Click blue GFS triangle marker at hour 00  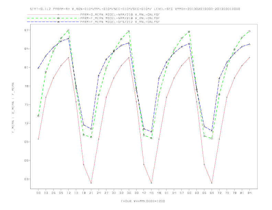38,68
